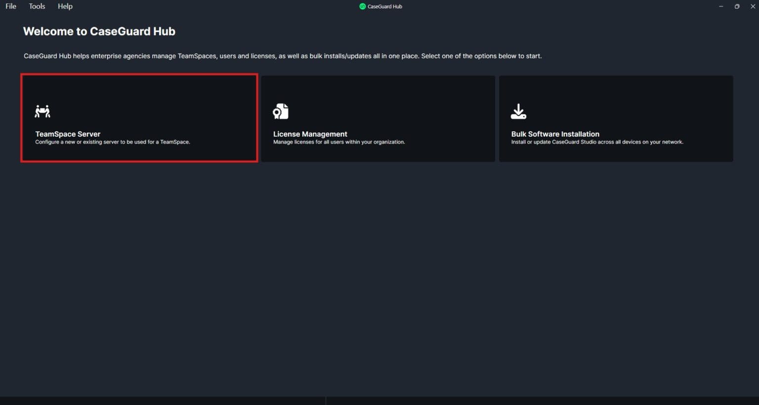
Task: Click the Bulk Software Installation download icon
Action: click(x=518, y=111)
